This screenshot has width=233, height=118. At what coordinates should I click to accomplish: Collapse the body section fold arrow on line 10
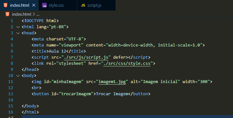click(x=18, y=76)
